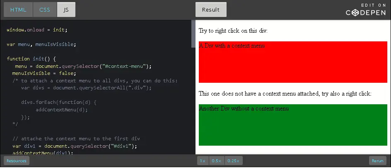
Task: Click the 'addContextMenu(d);' comment line
Action: click(62, 110)
